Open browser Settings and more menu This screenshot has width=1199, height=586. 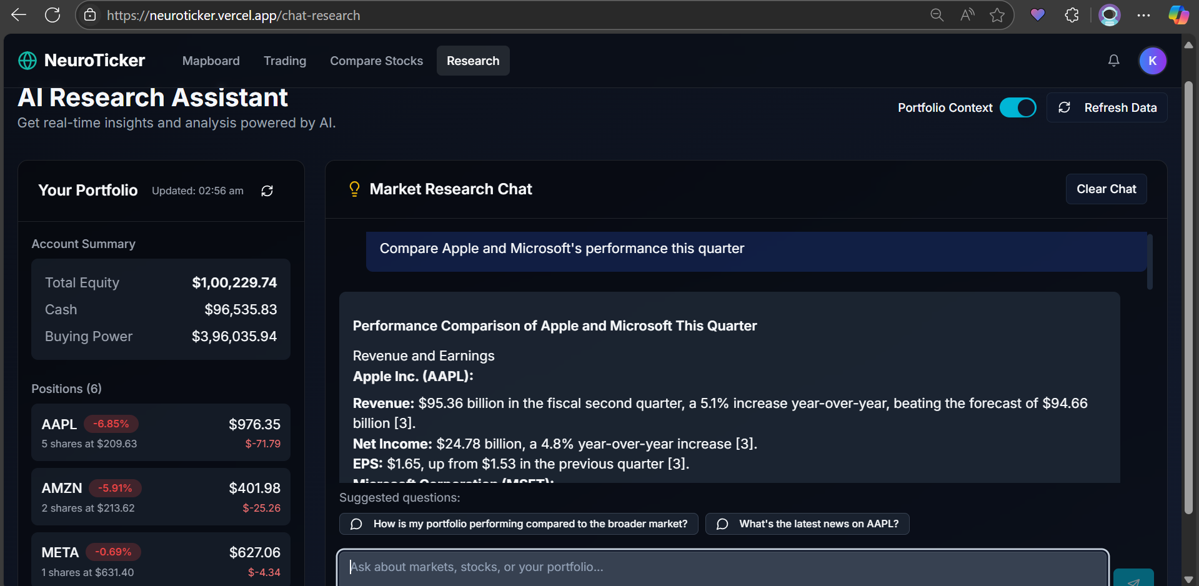(1144, 15)
